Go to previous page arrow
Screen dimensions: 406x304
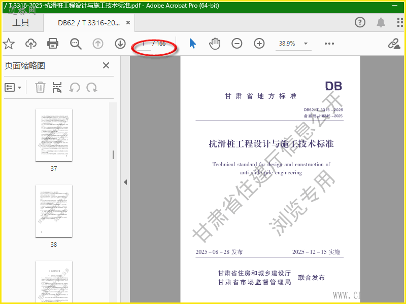point(98,44)
